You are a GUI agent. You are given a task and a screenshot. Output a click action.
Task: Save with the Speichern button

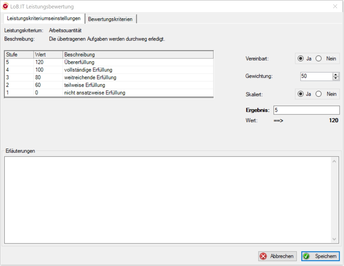[320, 256]
